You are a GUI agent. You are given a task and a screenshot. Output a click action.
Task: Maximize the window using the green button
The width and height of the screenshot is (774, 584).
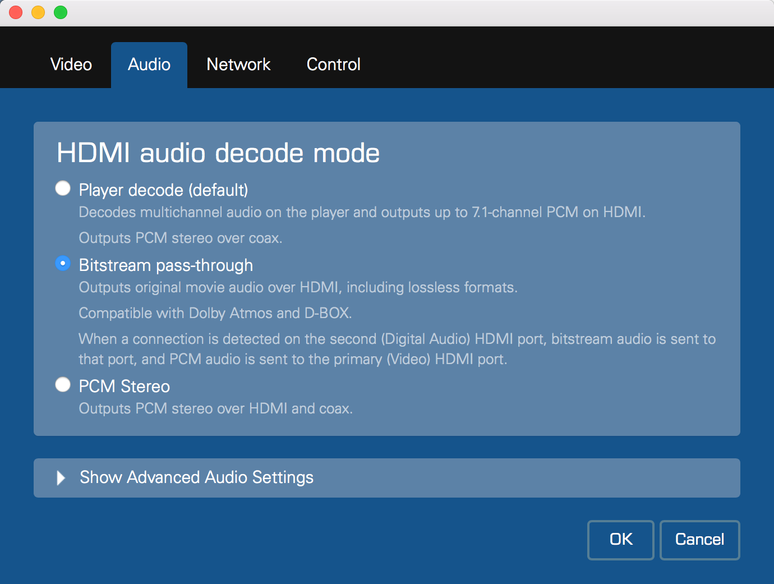pos(61,12)
